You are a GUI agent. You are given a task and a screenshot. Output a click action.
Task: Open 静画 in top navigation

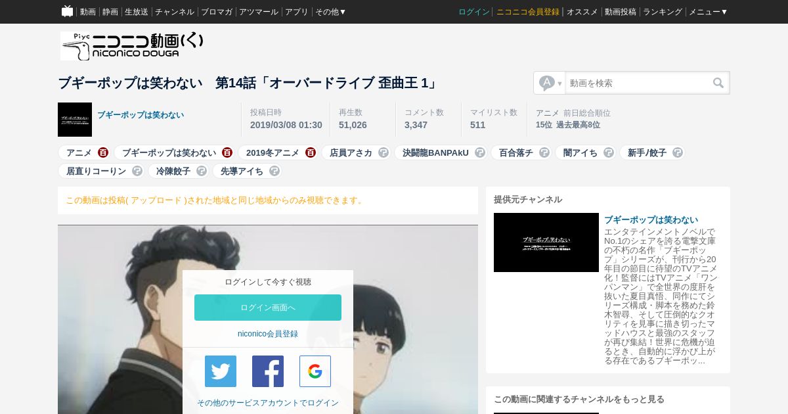pos(110,12)
